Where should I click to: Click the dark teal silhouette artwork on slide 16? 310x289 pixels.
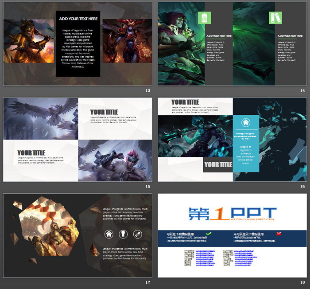coord(283,140)
